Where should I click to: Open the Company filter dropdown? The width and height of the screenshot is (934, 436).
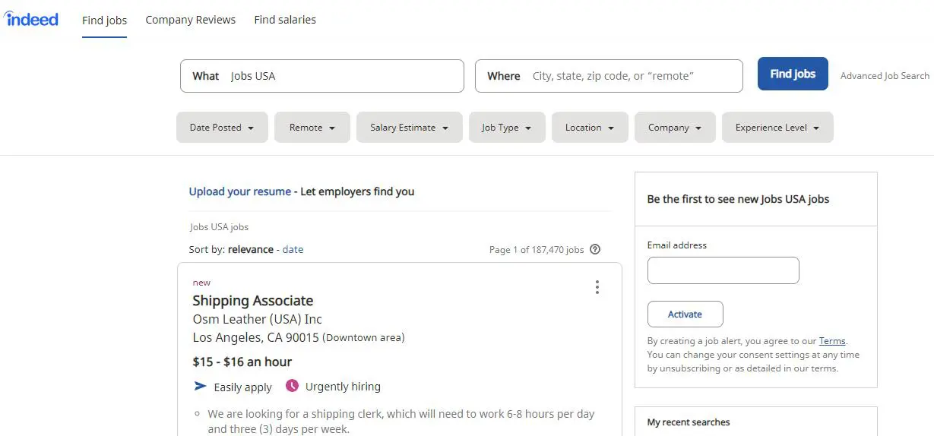pyautogui.click(x=675, y=128)
